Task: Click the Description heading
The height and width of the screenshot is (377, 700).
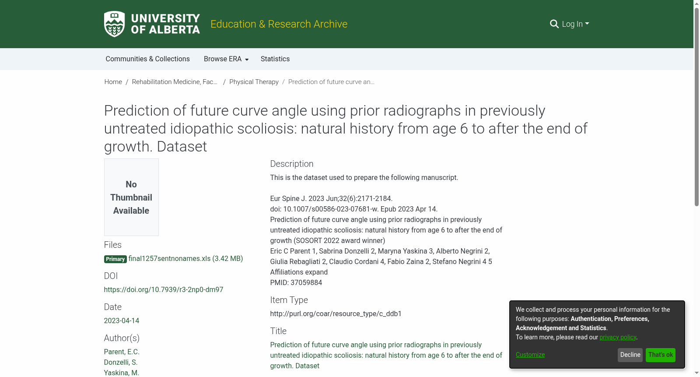Action: pyautogui.click(x=292, y=164)
